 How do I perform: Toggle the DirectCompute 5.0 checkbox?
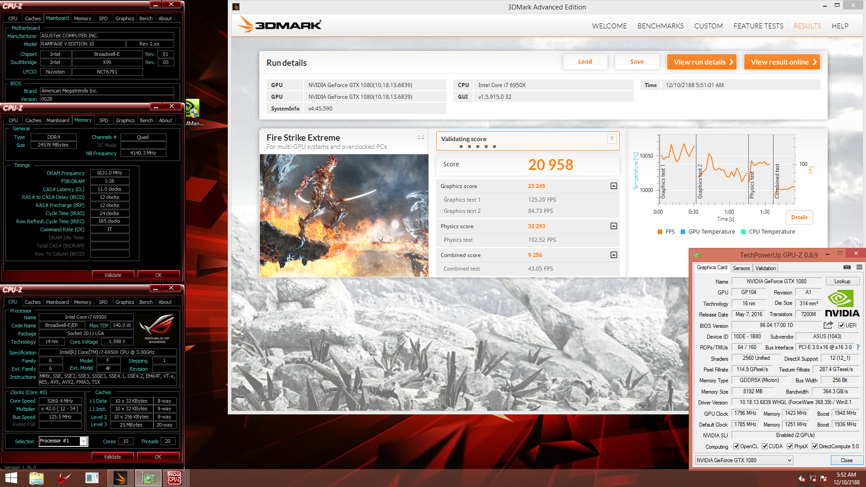(815, 446)
